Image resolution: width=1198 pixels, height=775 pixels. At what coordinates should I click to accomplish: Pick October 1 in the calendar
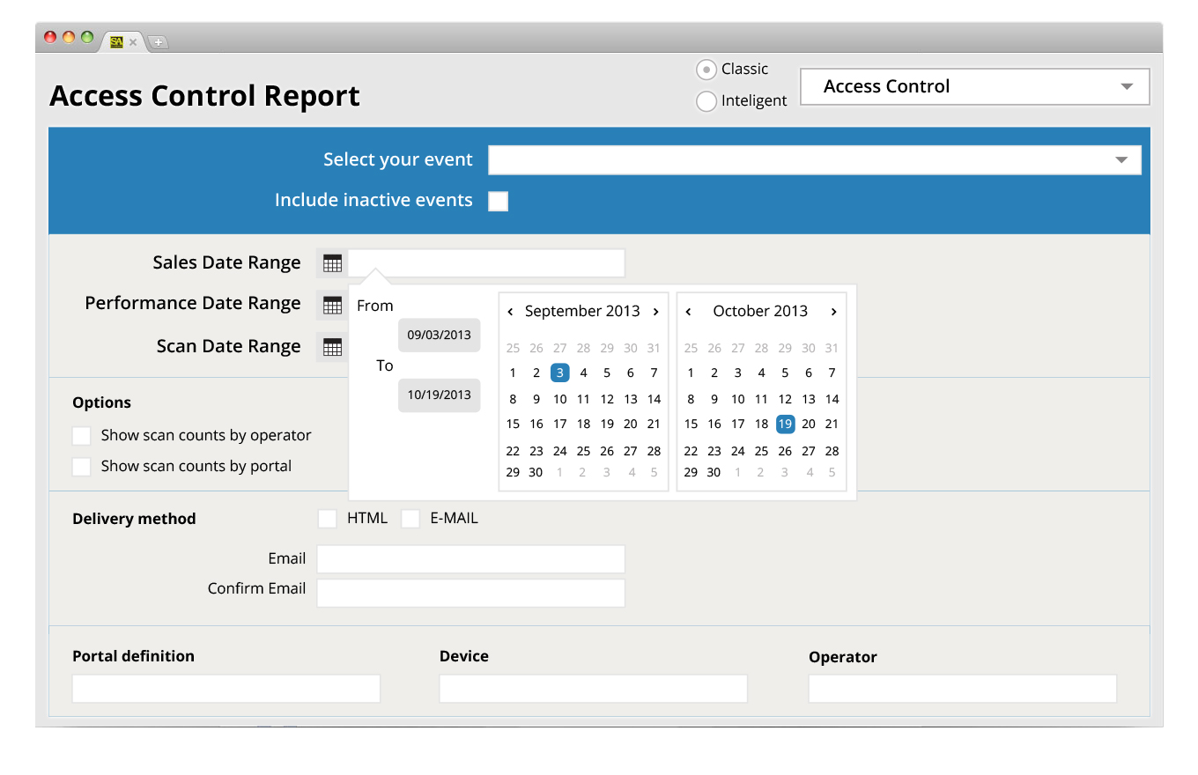tap(691, 373)
